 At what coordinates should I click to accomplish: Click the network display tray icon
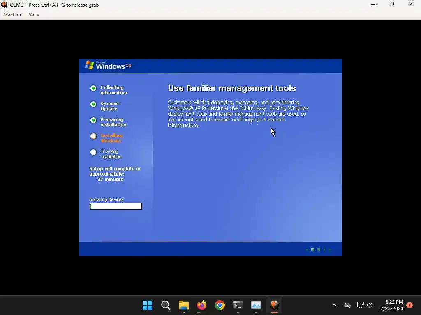click(360, 305)
